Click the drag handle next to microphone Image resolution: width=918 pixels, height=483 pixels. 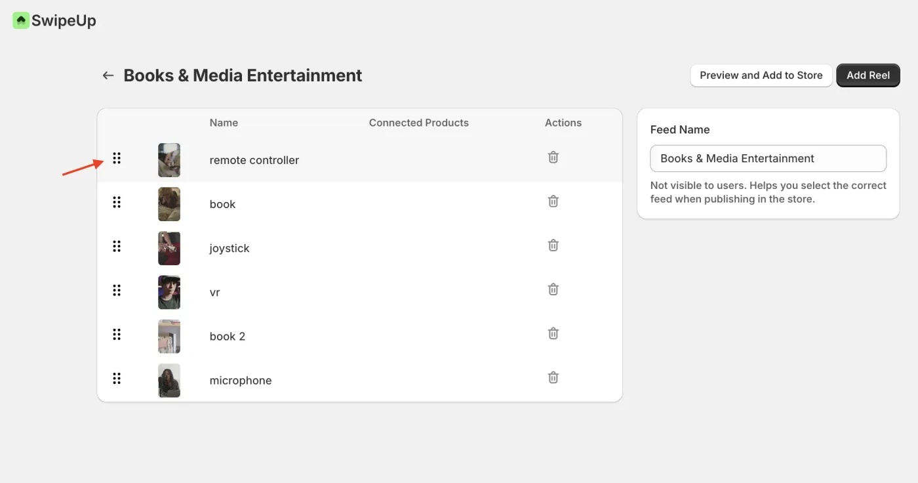pyautogui.click(x=117, y=379)
